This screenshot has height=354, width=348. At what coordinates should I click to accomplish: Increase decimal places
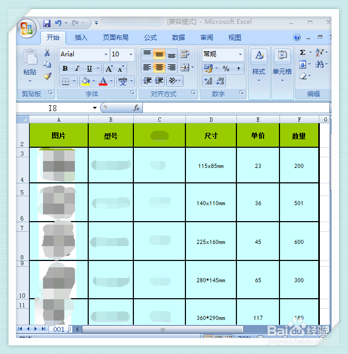tap(208, 81)
